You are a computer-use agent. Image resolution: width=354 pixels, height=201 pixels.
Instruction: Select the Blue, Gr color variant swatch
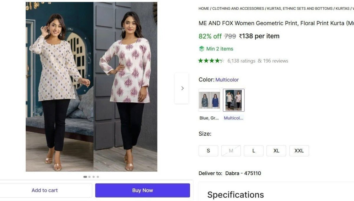click(x=209, y=100)
